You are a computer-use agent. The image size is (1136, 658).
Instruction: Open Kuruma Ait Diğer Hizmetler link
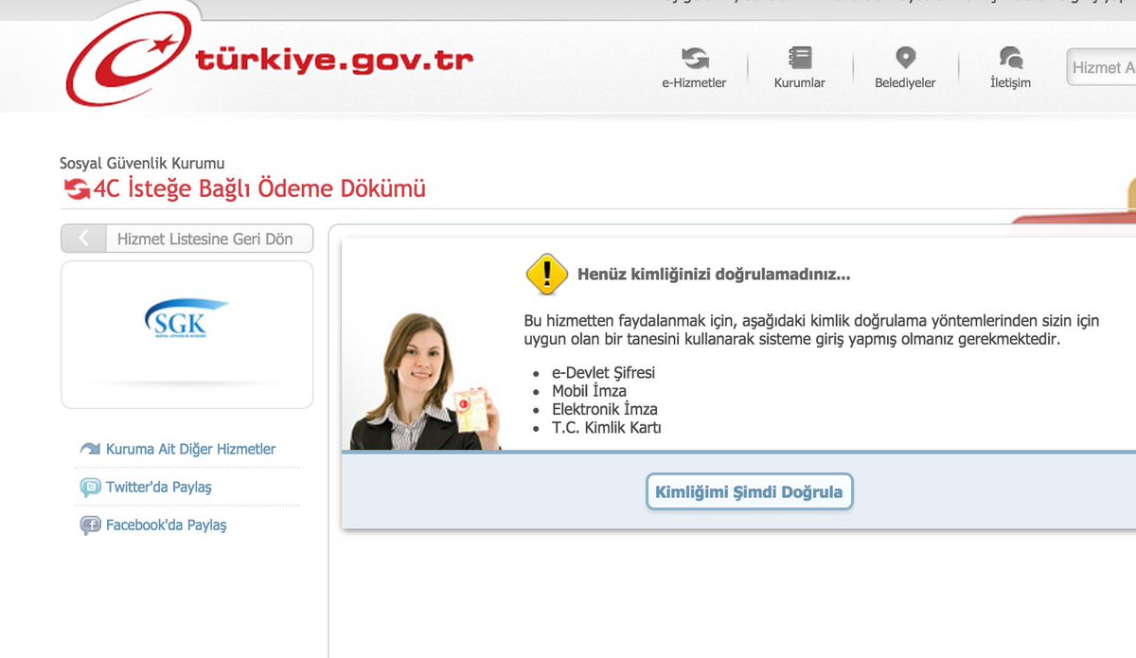pyautogui.click(x=190, y=450)
